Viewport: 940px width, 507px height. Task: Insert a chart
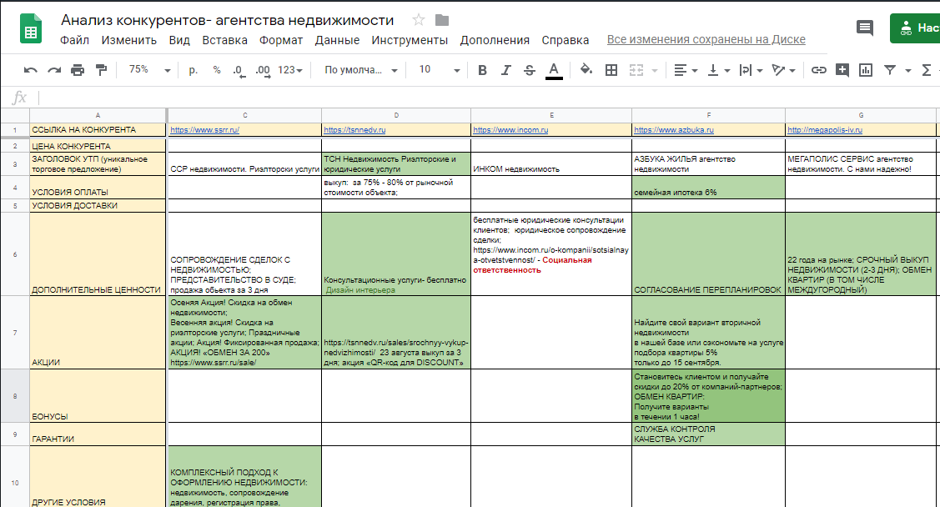(865, 70)
